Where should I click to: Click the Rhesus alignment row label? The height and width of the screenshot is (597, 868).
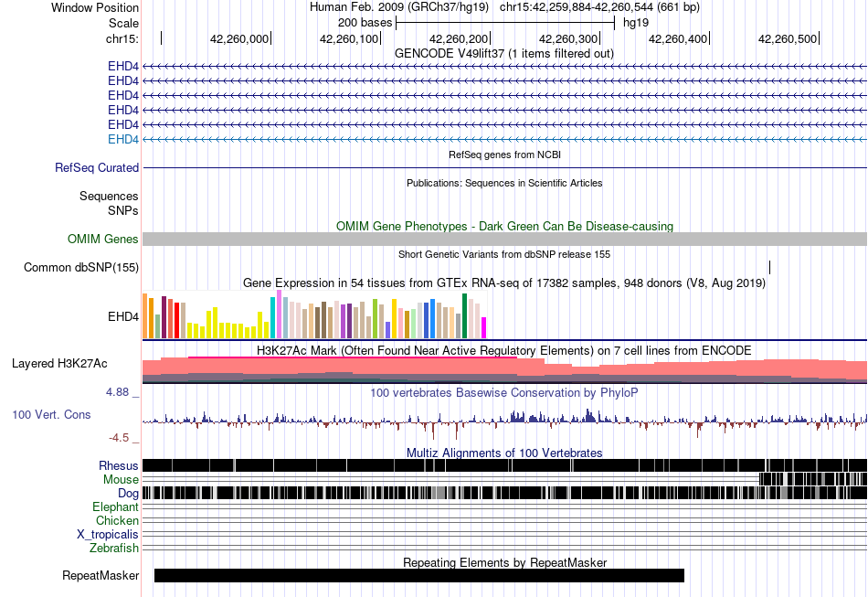click(119, 465)
